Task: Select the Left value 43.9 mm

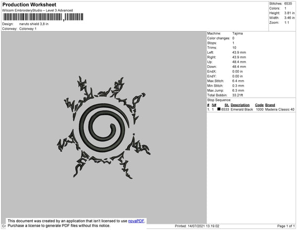Action: [x=239, y=53]
